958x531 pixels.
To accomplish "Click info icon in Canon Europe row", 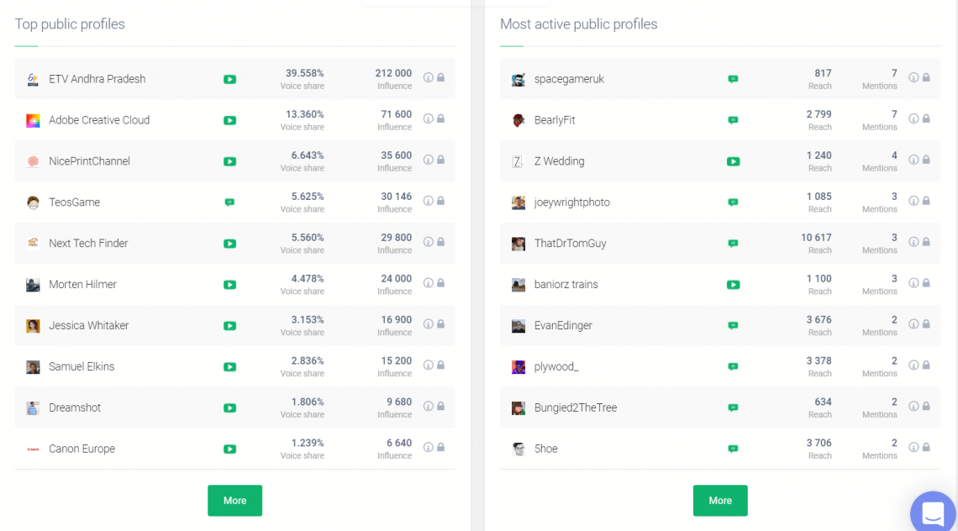I will coord(428,447).
